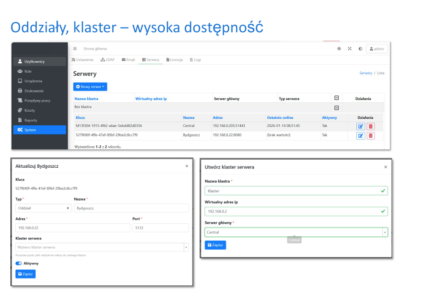Sort by Nazwa column header
Image resolution: width=427 pixels, height=292 pixels.
(x=189, y=118)
